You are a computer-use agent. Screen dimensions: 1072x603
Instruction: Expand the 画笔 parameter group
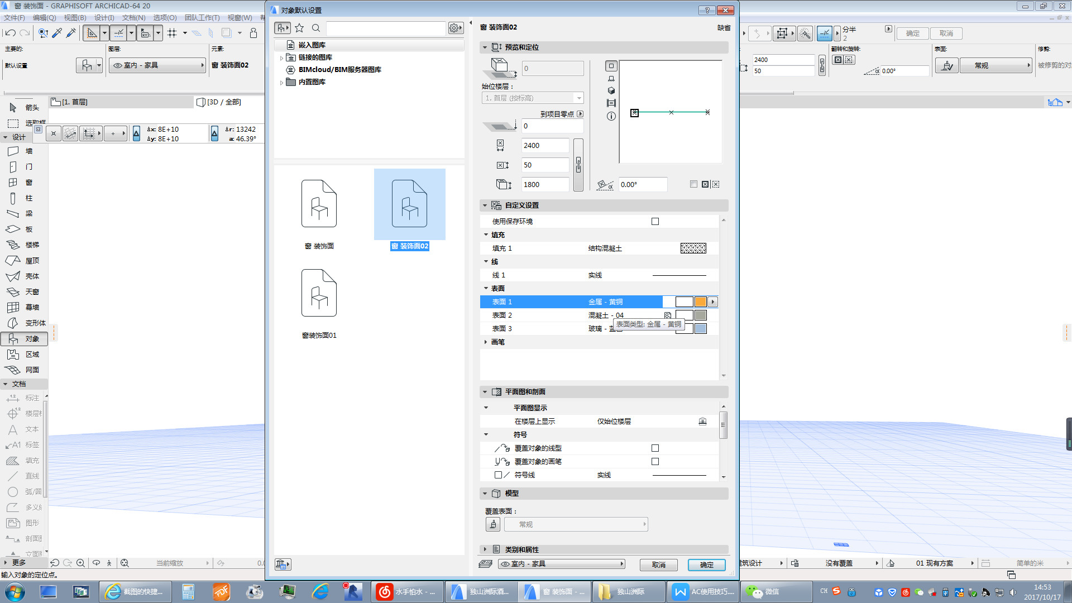pos(485,342)
